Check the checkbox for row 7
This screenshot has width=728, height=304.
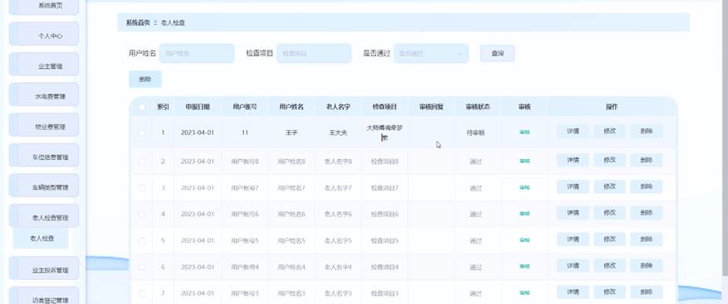pos(142,293)
